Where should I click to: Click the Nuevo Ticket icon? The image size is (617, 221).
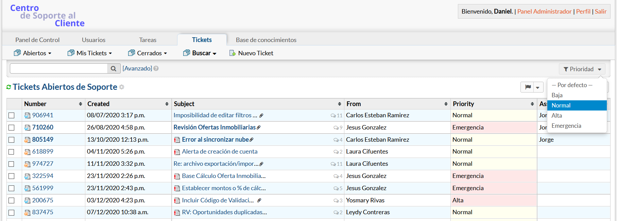click(x=233, y=53)
